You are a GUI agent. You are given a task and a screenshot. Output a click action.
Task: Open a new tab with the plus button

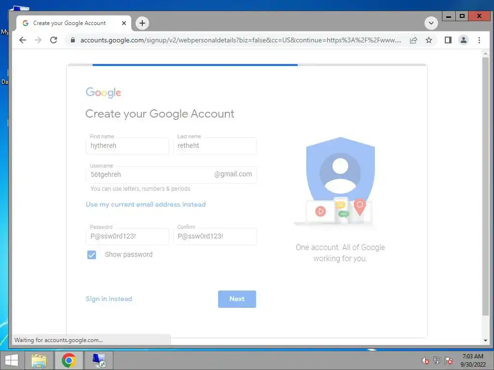pos(142,23)
